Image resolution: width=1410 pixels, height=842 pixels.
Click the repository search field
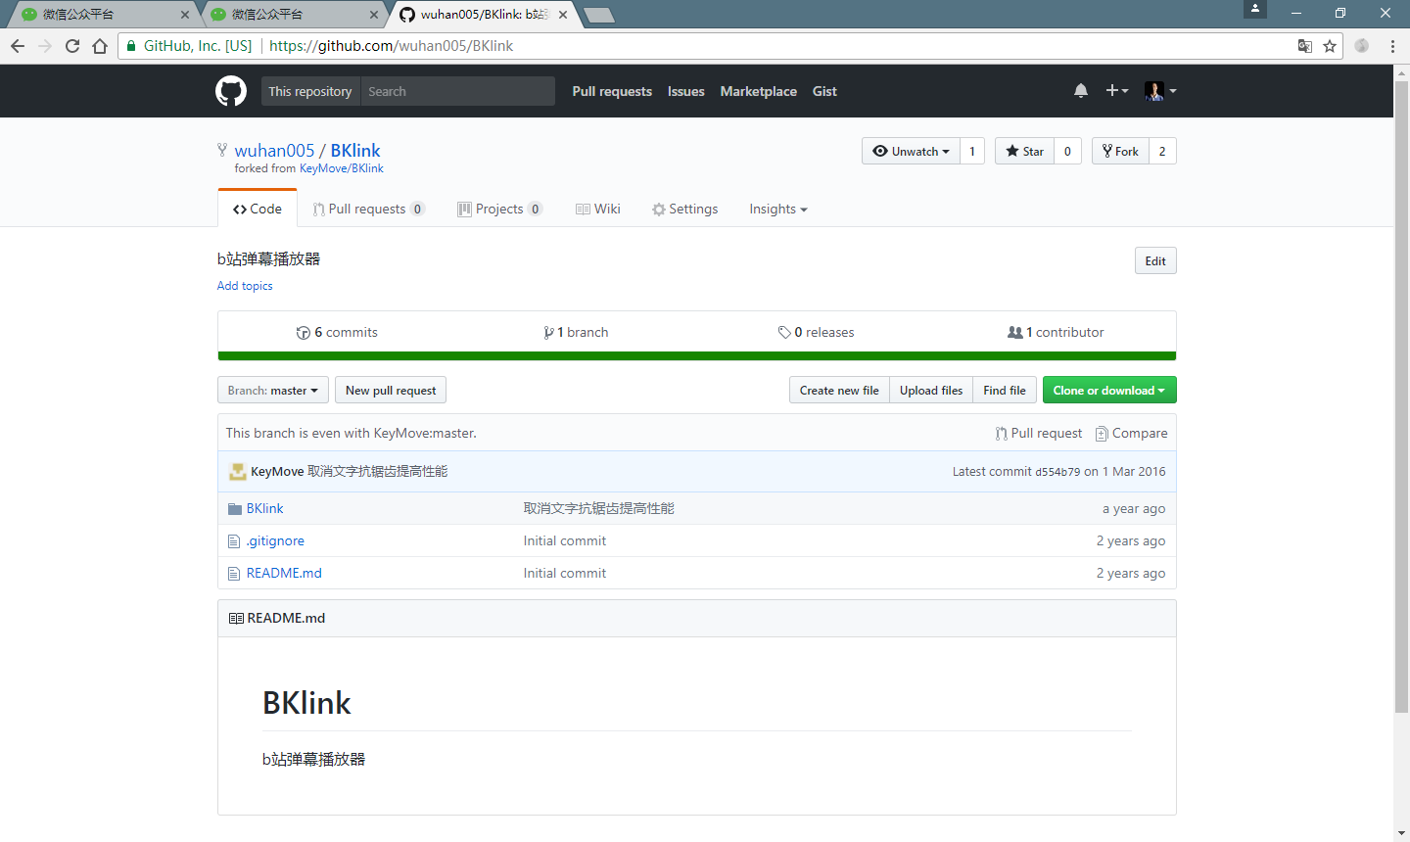(456, 91)
